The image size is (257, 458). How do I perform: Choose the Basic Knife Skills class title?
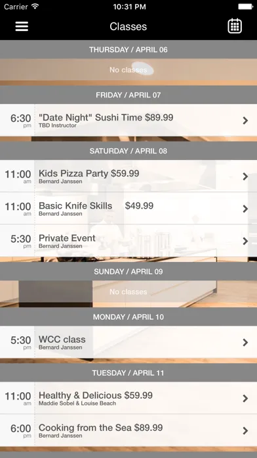point(75,205)
